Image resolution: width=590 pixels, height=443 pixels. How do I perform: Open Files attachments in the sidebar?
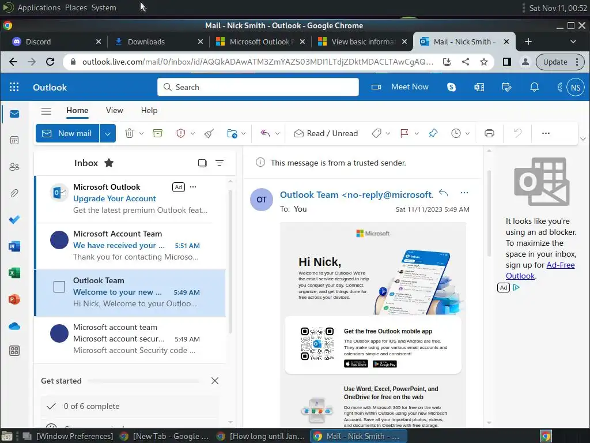14,193
